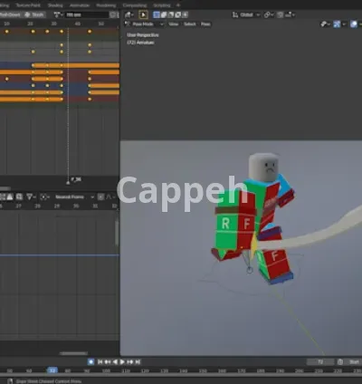Viewport: 362px width, 384px height.
Task: Toggle fake user shield for the action
Action: [113, 14]
